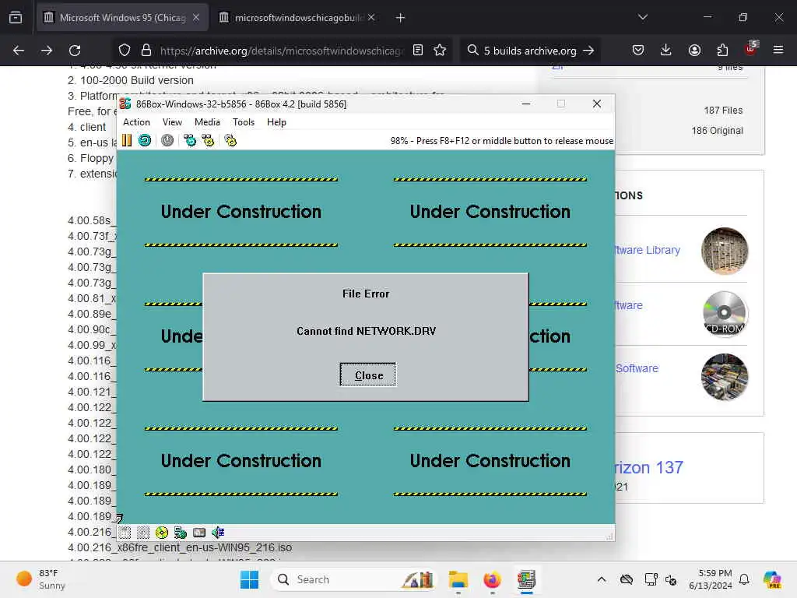Close the Microsoft Windows 95 (Chicago) tab
The height and width of the screenshot is (598, 797).
click(x=196, y=18)
